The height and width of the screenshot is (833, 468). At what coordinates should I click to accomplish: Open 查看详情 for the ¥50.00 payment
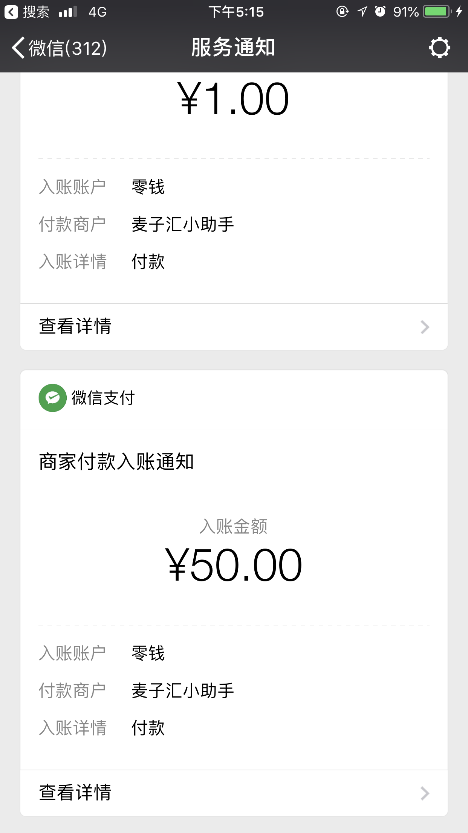[75, 793]
